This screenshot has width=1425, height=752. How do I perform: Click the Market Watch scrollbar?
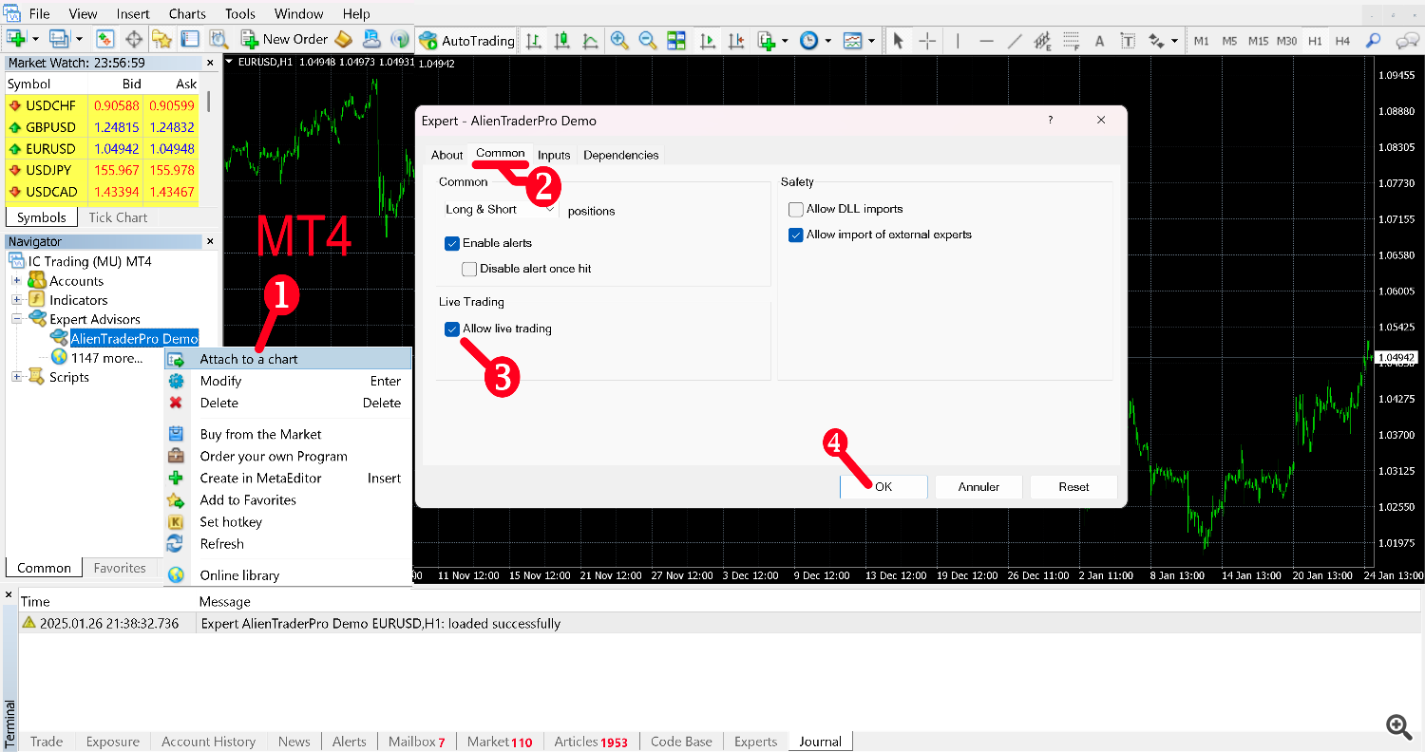pyautogui.click(x=208, y=103)
